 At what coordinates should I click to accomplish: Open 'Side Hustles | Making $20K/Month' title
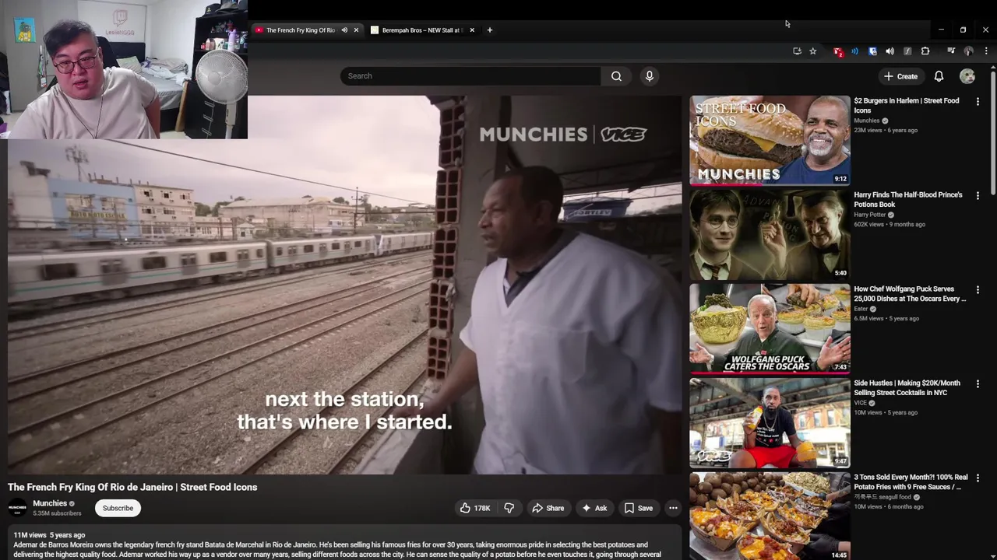[907, 388]
